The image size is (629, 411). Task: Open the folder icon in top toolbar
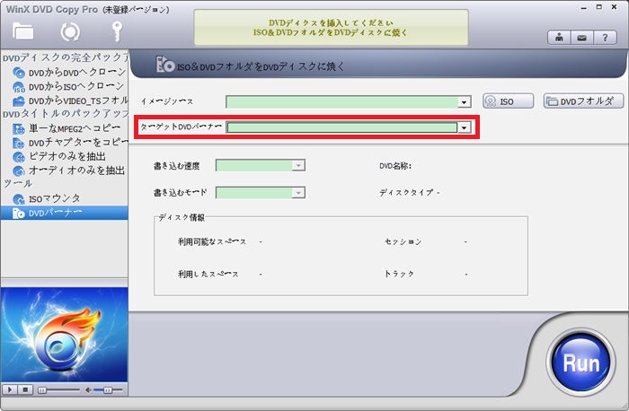22,31
